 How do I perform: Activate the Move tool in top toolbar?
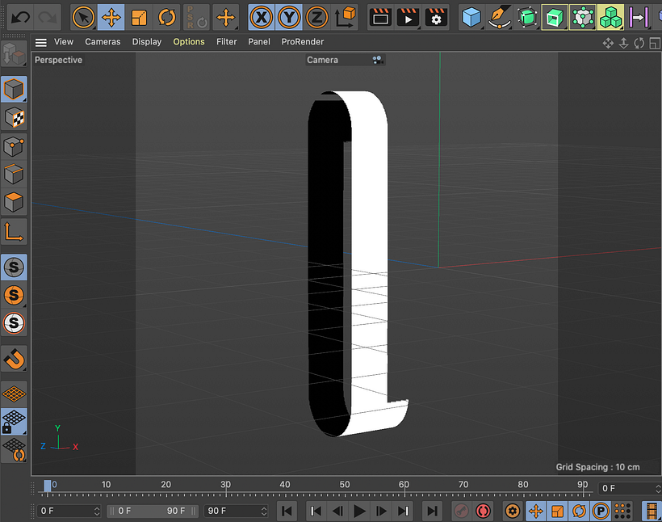[111, 17]
